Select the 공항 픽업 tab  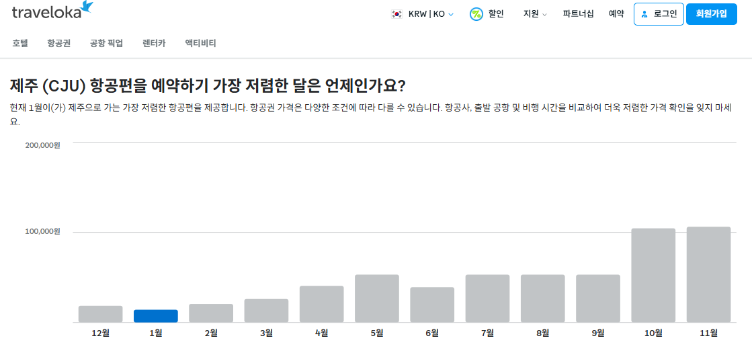click(106, 43)
